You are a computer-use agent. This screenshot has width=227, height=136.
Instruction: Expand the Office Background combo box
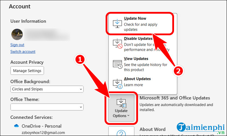point(47,89)
